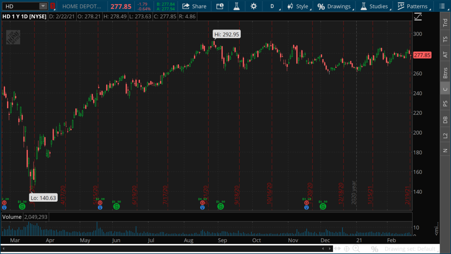Click the scroll-left arrow near scrollbar right end
This screenshot has width=451, height=254.
(x=324, y=248)
